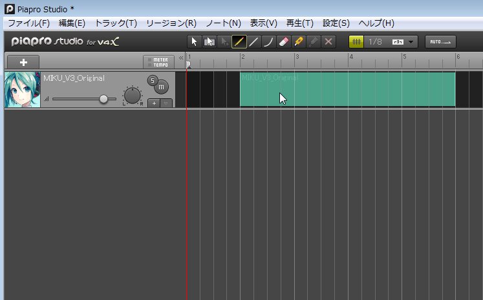483x300 pixels.
Task: Toggle the METER TEMPO button
Action: pos(158,62)
